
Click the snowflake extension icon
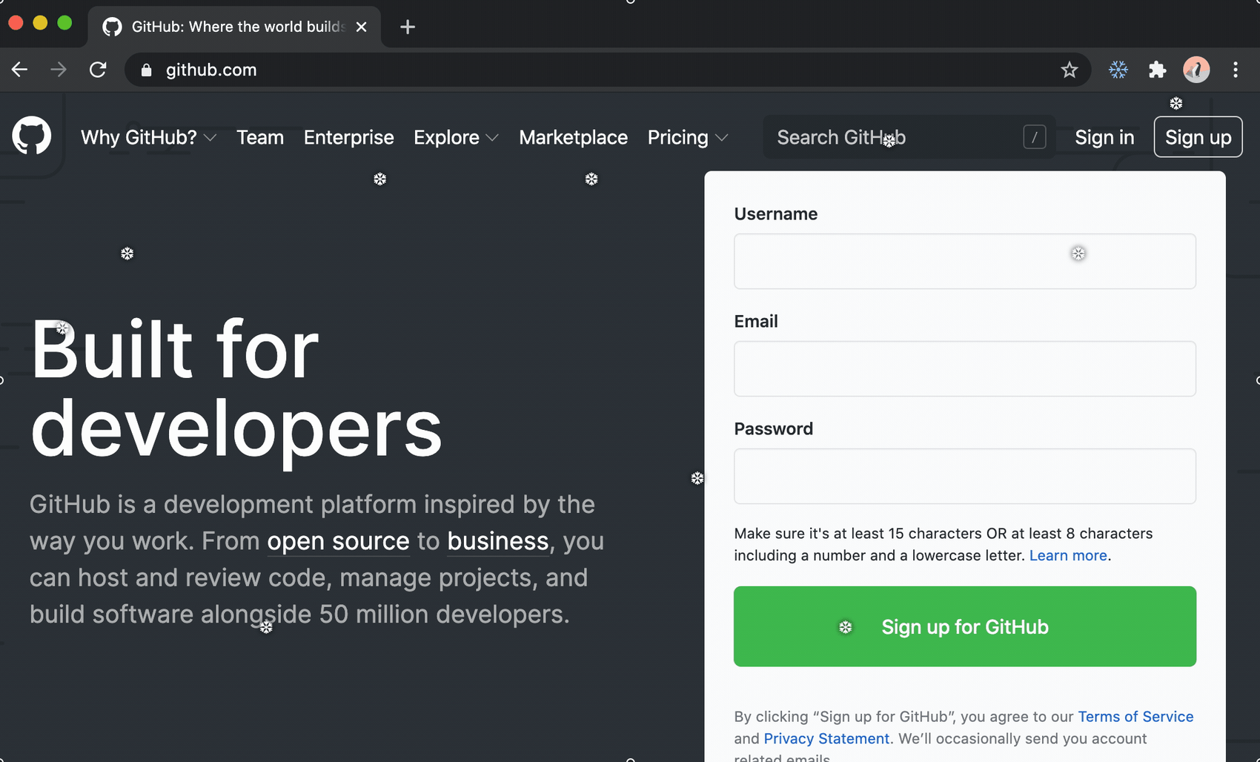1118,70
